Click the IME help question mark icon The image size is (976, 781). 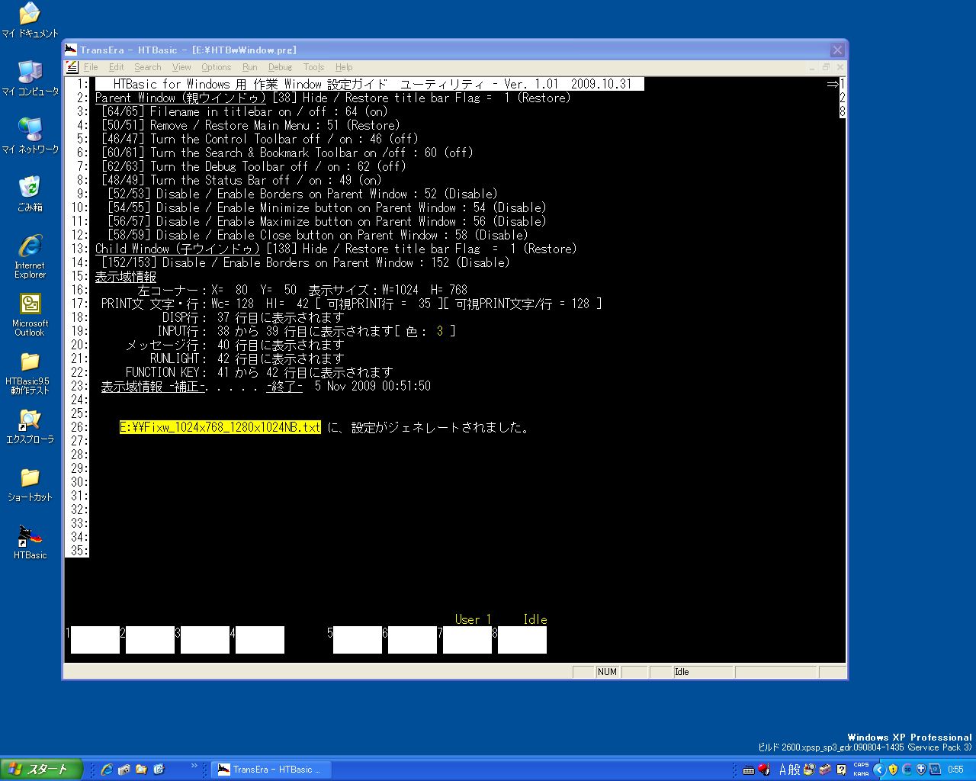(x=841, y=770)
